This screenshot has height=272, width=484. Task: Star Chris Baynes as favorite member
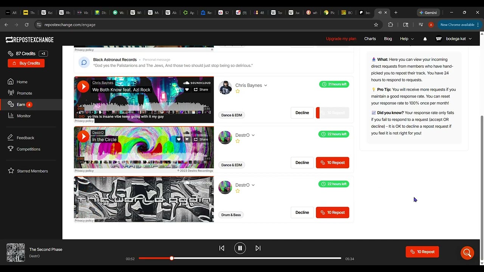(238, 91)
